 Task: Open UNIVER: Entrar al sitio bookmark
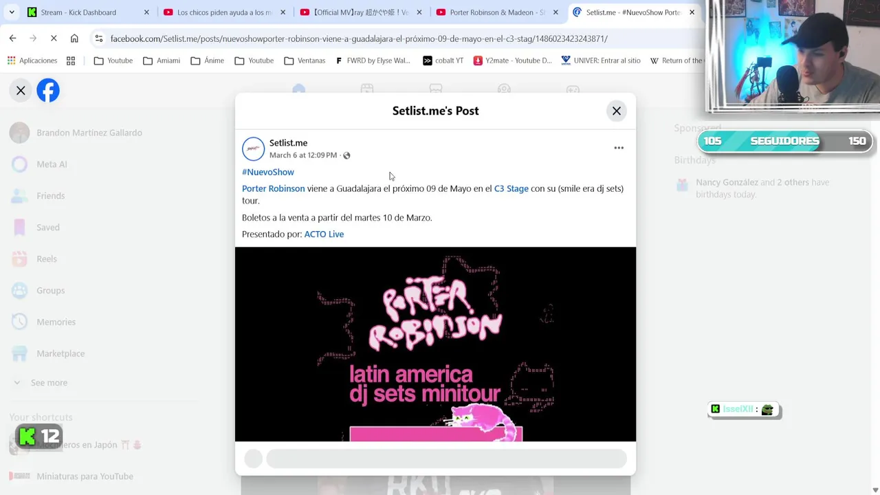tap(601, 60)
